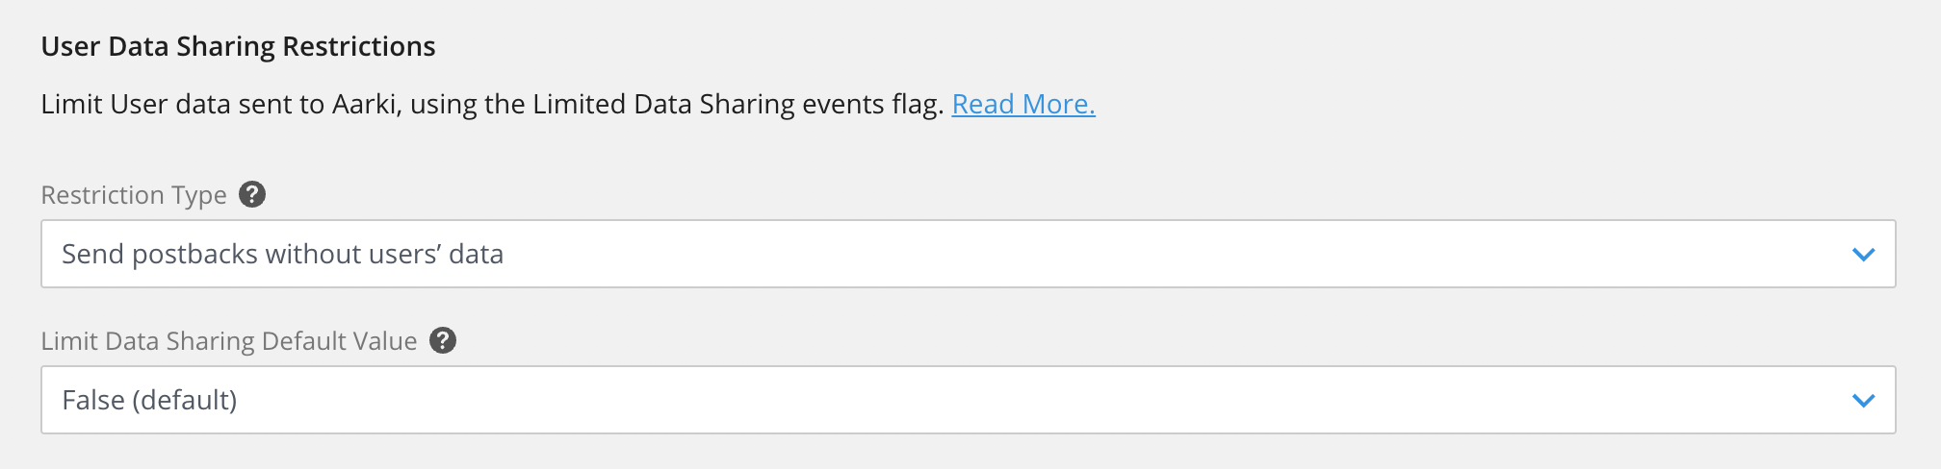Change the restriction type from Send postbacks
Viewport: 1941px width, 469px height.
(969, 254)
